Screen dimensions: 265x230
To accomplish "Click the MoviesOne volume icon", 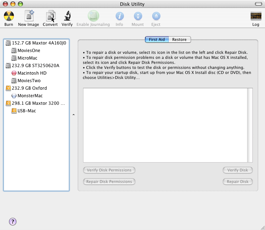I will (x=14, y=51).
